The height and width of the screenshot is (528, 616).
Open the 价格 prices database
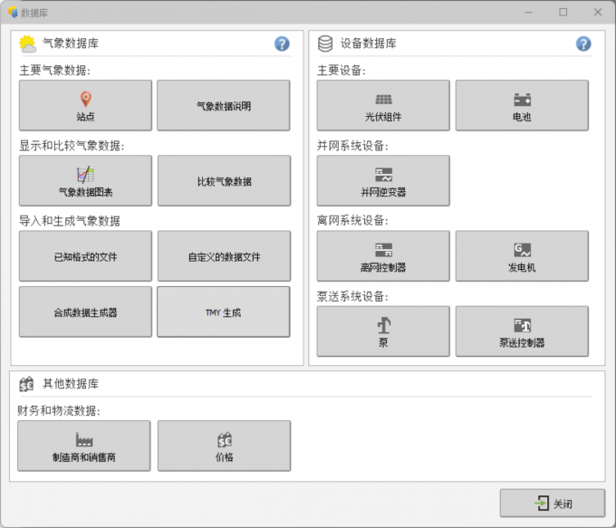(x=224, y=446)
